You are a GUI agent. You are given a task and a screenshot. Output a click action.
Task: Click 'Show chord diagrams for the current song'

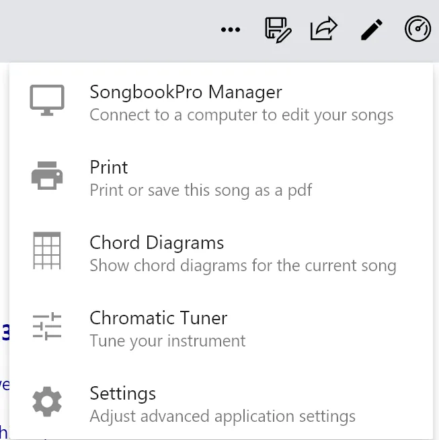tap(243, 266)
